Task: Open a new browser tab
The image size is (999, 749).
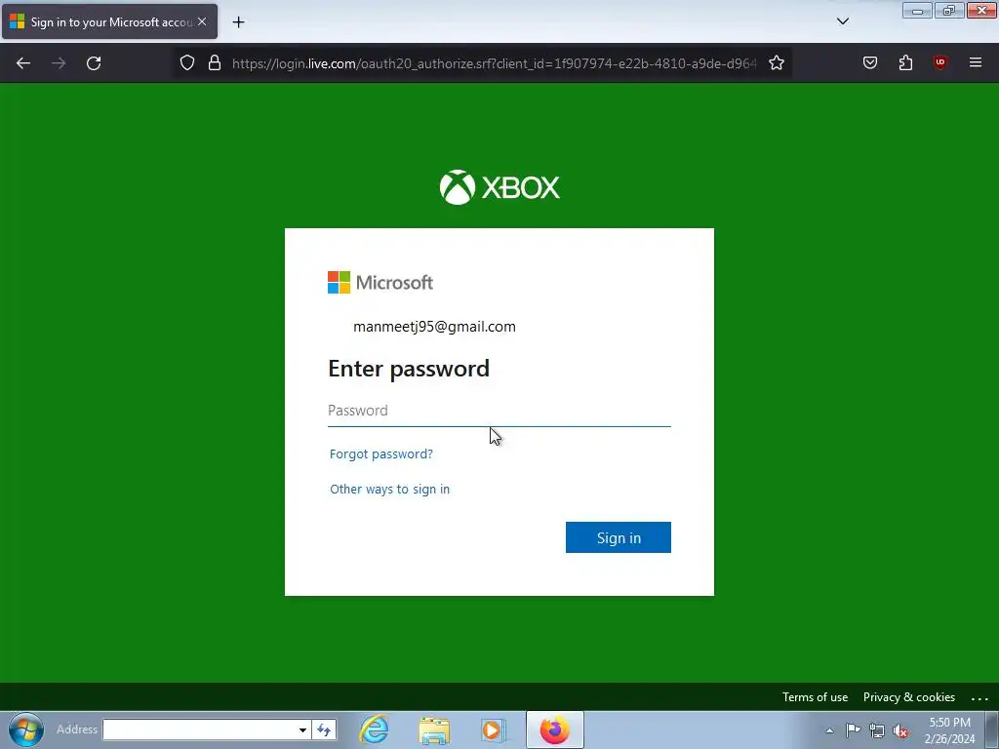Action: point(238,22)
